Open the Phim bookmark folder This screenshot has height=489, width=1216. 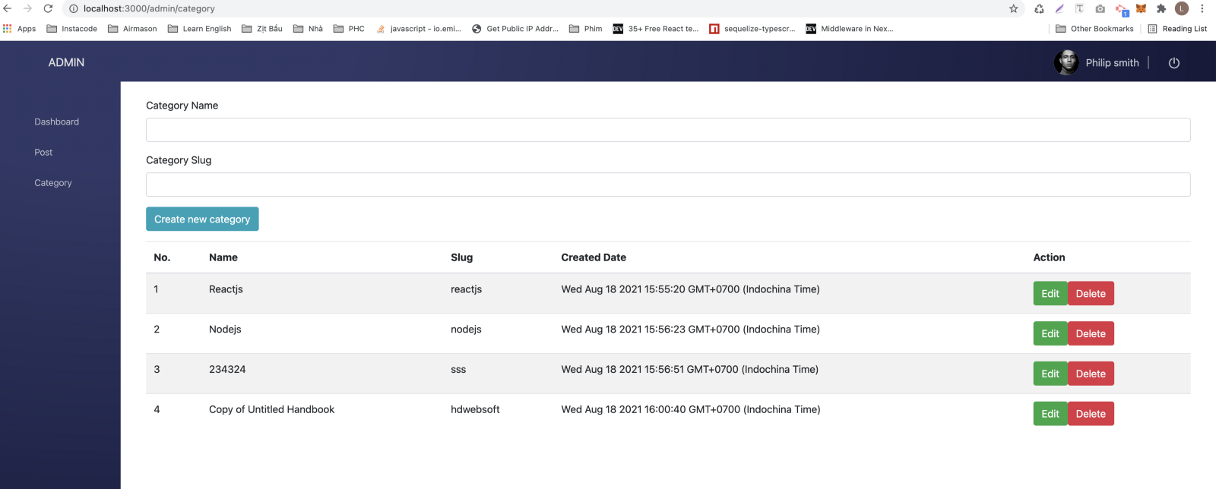click(585, 29)
